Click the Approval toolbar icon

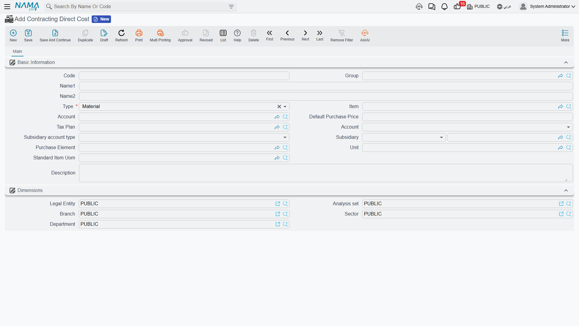[185, 36]
